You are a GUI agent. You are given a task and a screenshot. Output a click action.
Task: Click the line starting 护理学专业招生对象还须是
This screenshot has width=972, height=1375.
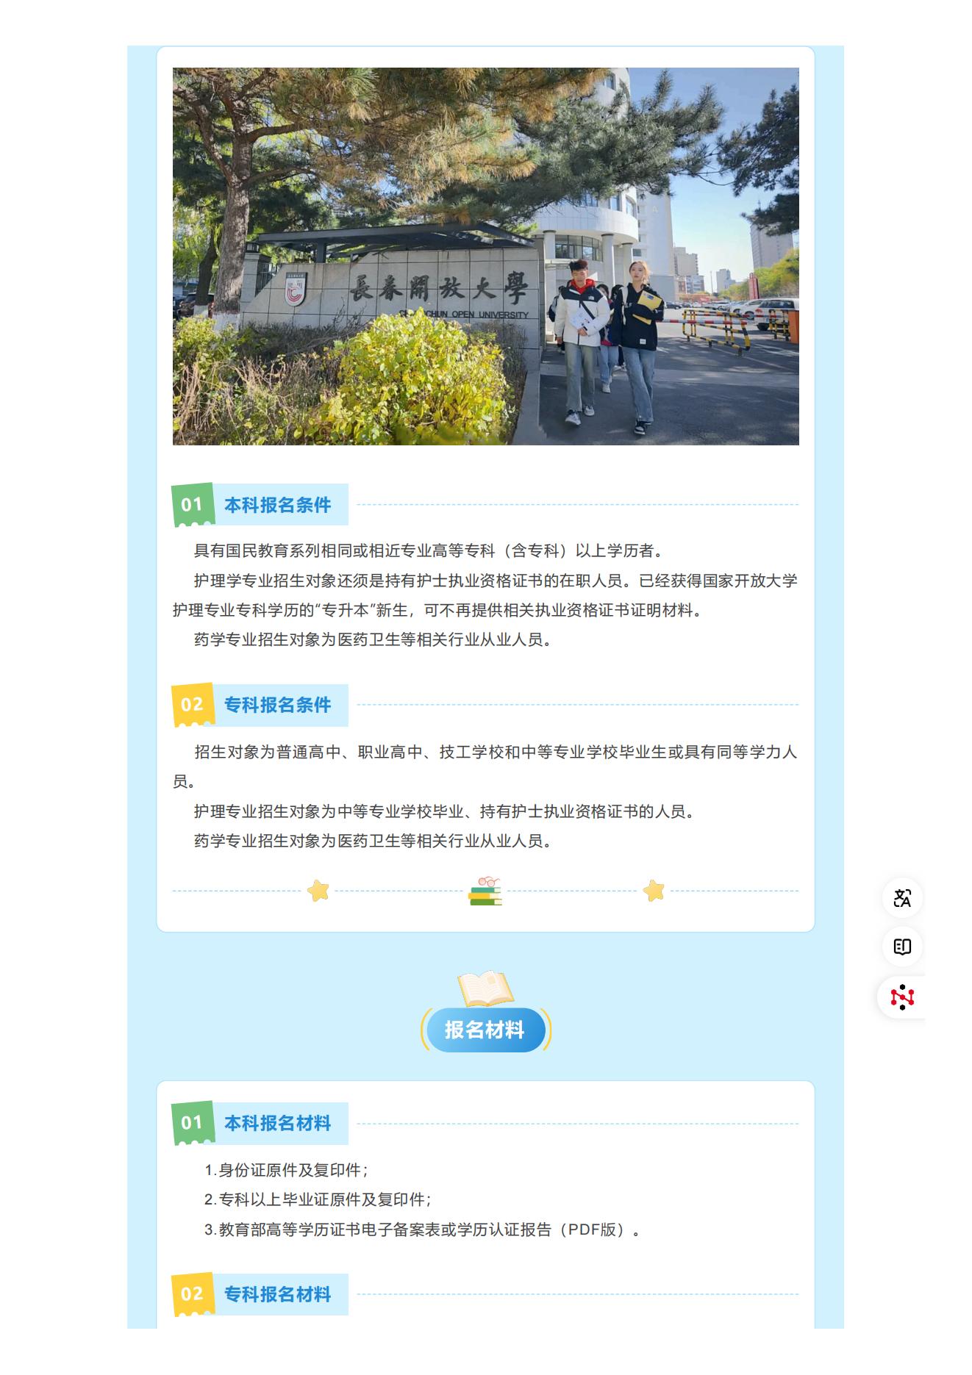point(496,581)
